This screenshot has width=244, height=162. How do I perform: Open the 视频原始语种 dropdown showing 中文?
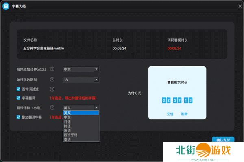(81, 69)
